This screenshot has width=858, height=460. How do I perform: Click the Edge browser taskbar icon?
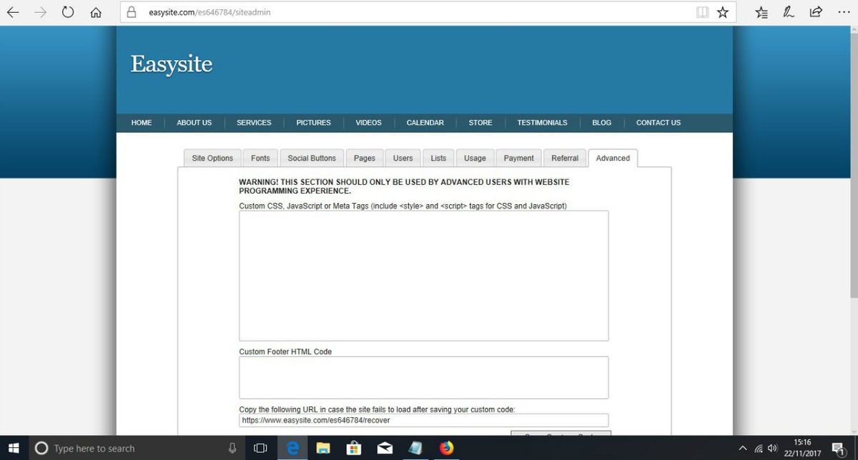click(x=292, y=448)
